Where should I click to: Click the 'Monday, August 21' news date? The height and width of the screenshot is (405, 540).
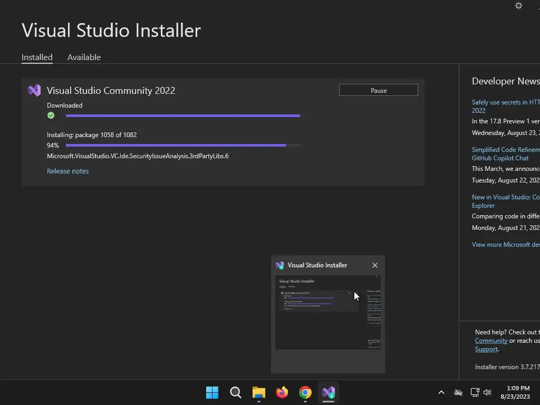tap(506, 228)
